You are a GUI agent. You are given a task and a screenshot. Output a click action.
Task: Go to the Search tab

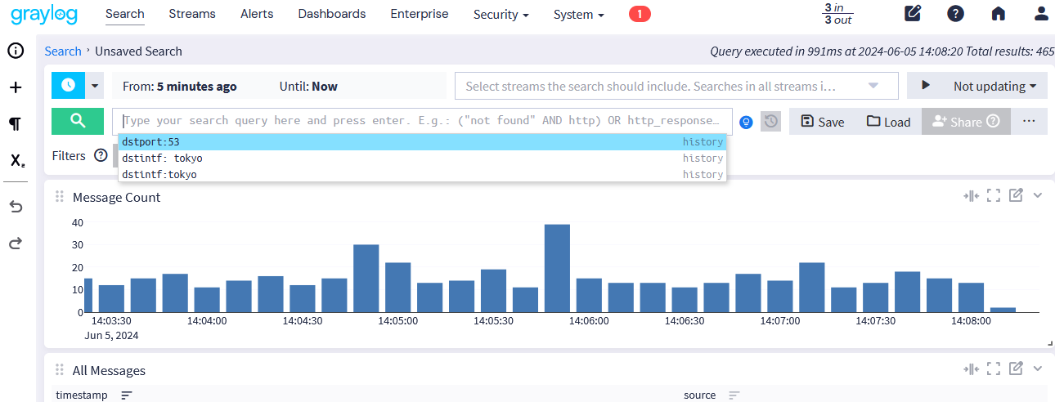[125, 14]
